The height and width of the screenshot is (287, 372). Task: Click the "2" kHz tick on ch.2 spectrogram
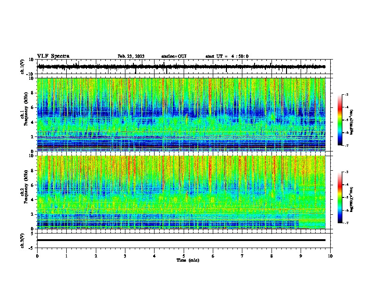33,214
